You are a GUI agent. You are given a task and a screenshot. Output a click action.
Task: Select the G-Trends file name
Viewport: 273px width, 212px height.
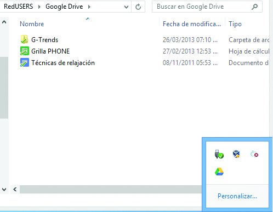[44, 40]
